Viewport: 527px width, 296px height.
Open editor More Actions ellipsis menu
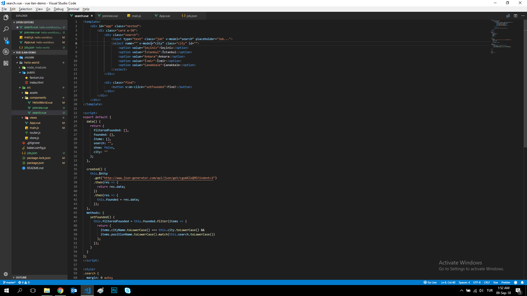[x=523, y=16]
